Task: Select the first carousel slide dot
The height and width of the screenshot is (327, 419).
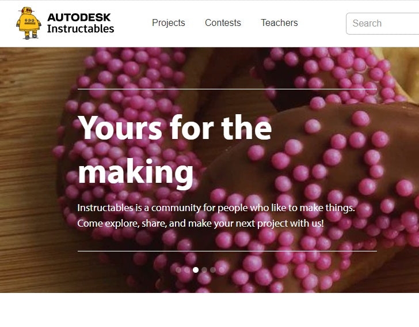Action: click(x=178, y=270)
